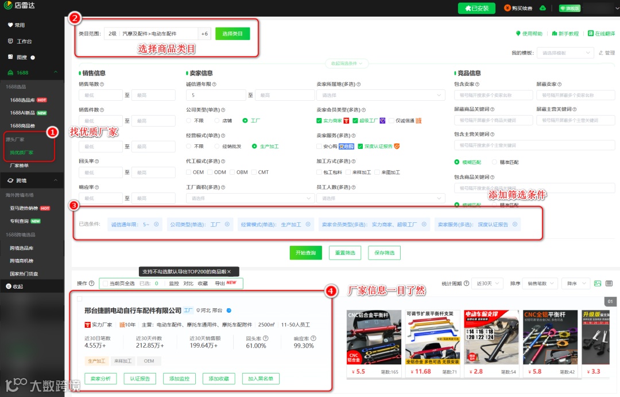620x397 pixels.
Task: Open 找优质厂家 in sidebar
Action: tap(22, 152)
